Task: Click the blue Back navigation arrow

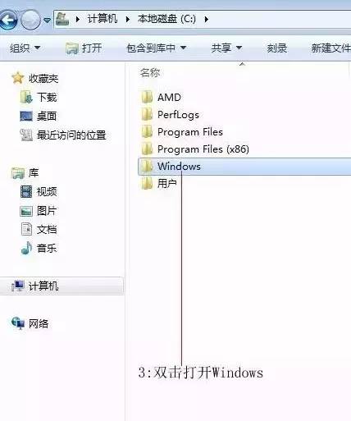Action: [x=8, y=20]
